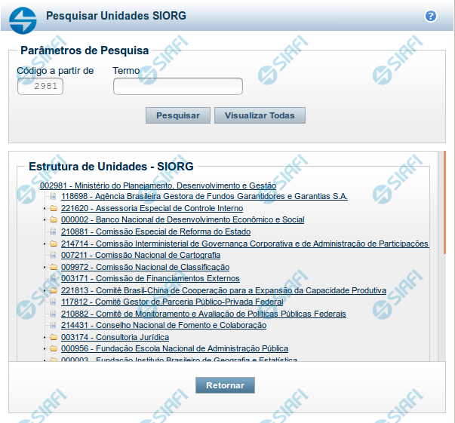Expand Fundação Escola Nacional de Administração Pública
This screenshot has width=455, height=423.
45,349
